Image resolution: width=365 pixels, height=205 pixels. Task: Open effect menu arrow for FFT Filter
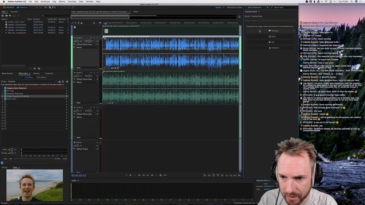pos(67,91)
